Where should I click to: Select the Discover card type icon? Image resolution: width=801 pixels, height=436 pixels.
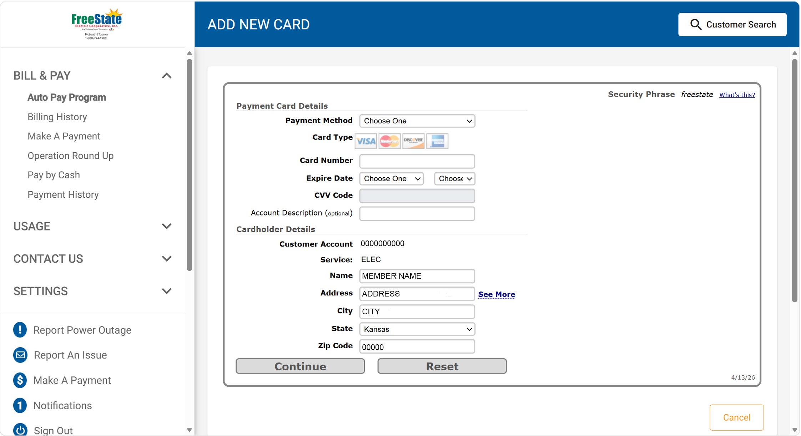[x=413, y=141]
